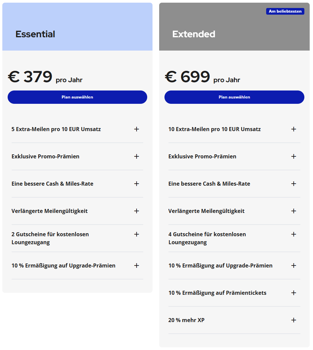313x350 pixels.
Task: Show details for Extended's Upgrade-Prämien discount
Action: click(x=293, y=265)
